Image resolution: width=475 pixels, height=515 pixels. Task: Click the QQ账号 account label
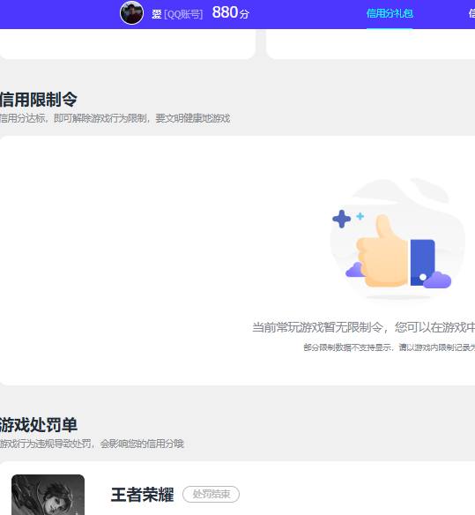(x=183, y=14)
